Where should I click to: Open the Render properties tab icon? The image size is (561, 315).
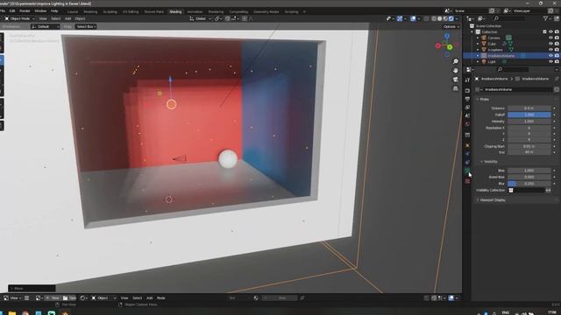pos(467,91)
